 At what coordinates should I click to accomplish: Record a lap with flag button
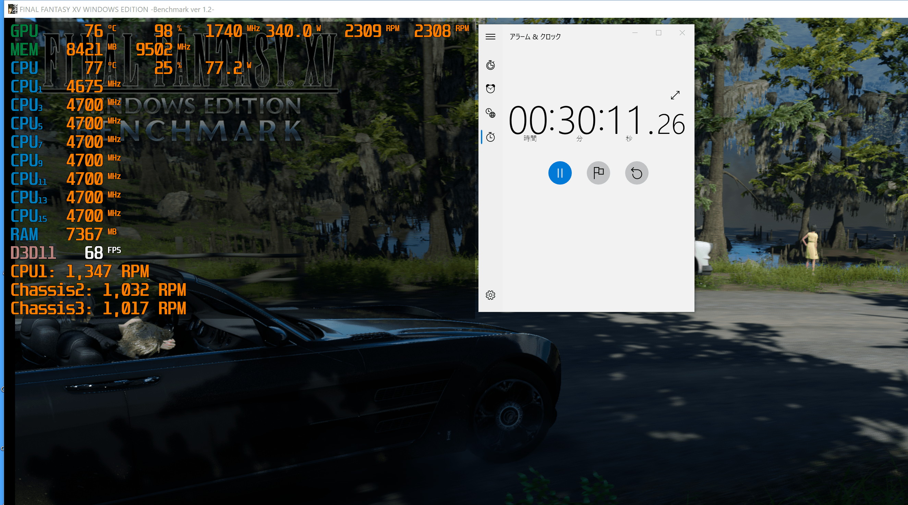click(x=598, y=173)
